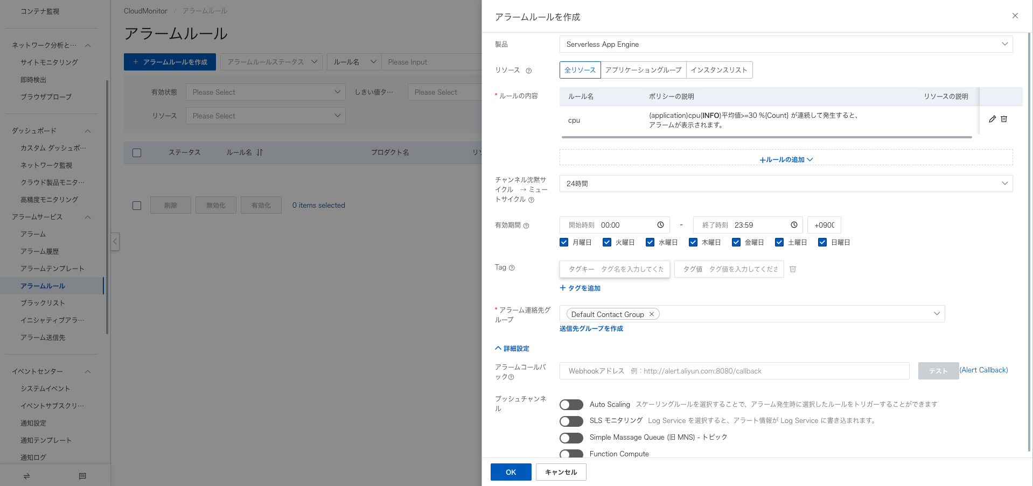Expand the +ルールの追加 menu
The width and height of the screenshot is (1033, 486).
786,159
